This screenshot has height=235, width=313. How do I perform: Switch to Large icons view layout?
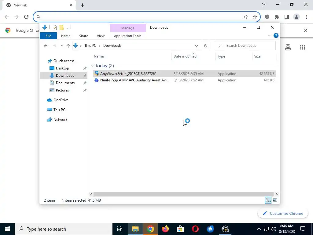[275, 200]
